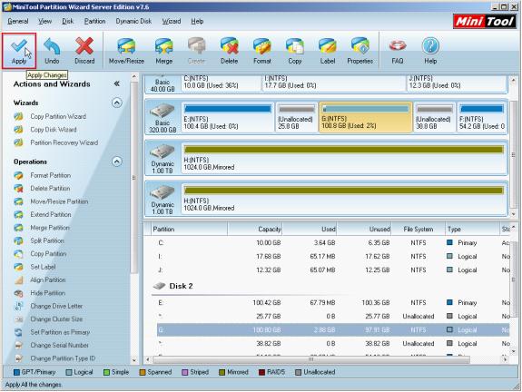Screen dimensions: 522x392
Task: Select E: NTFS partition block in disk map
Action: (228, 117)
